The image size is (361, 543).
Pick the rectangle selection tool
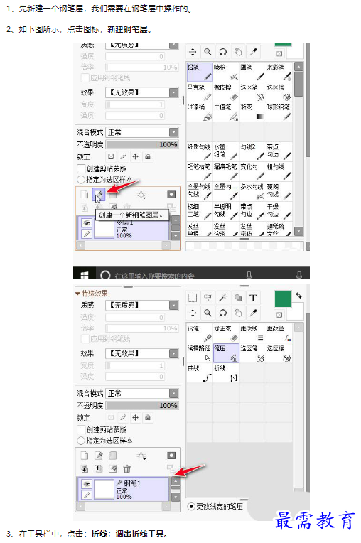point(193,298)
